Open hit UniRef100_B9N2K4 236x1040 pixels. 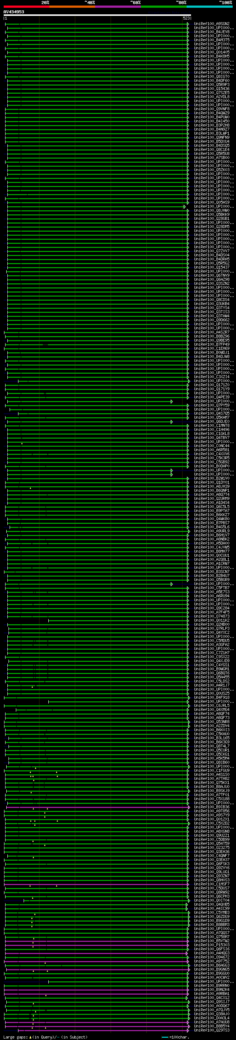(x=212, y=989)
